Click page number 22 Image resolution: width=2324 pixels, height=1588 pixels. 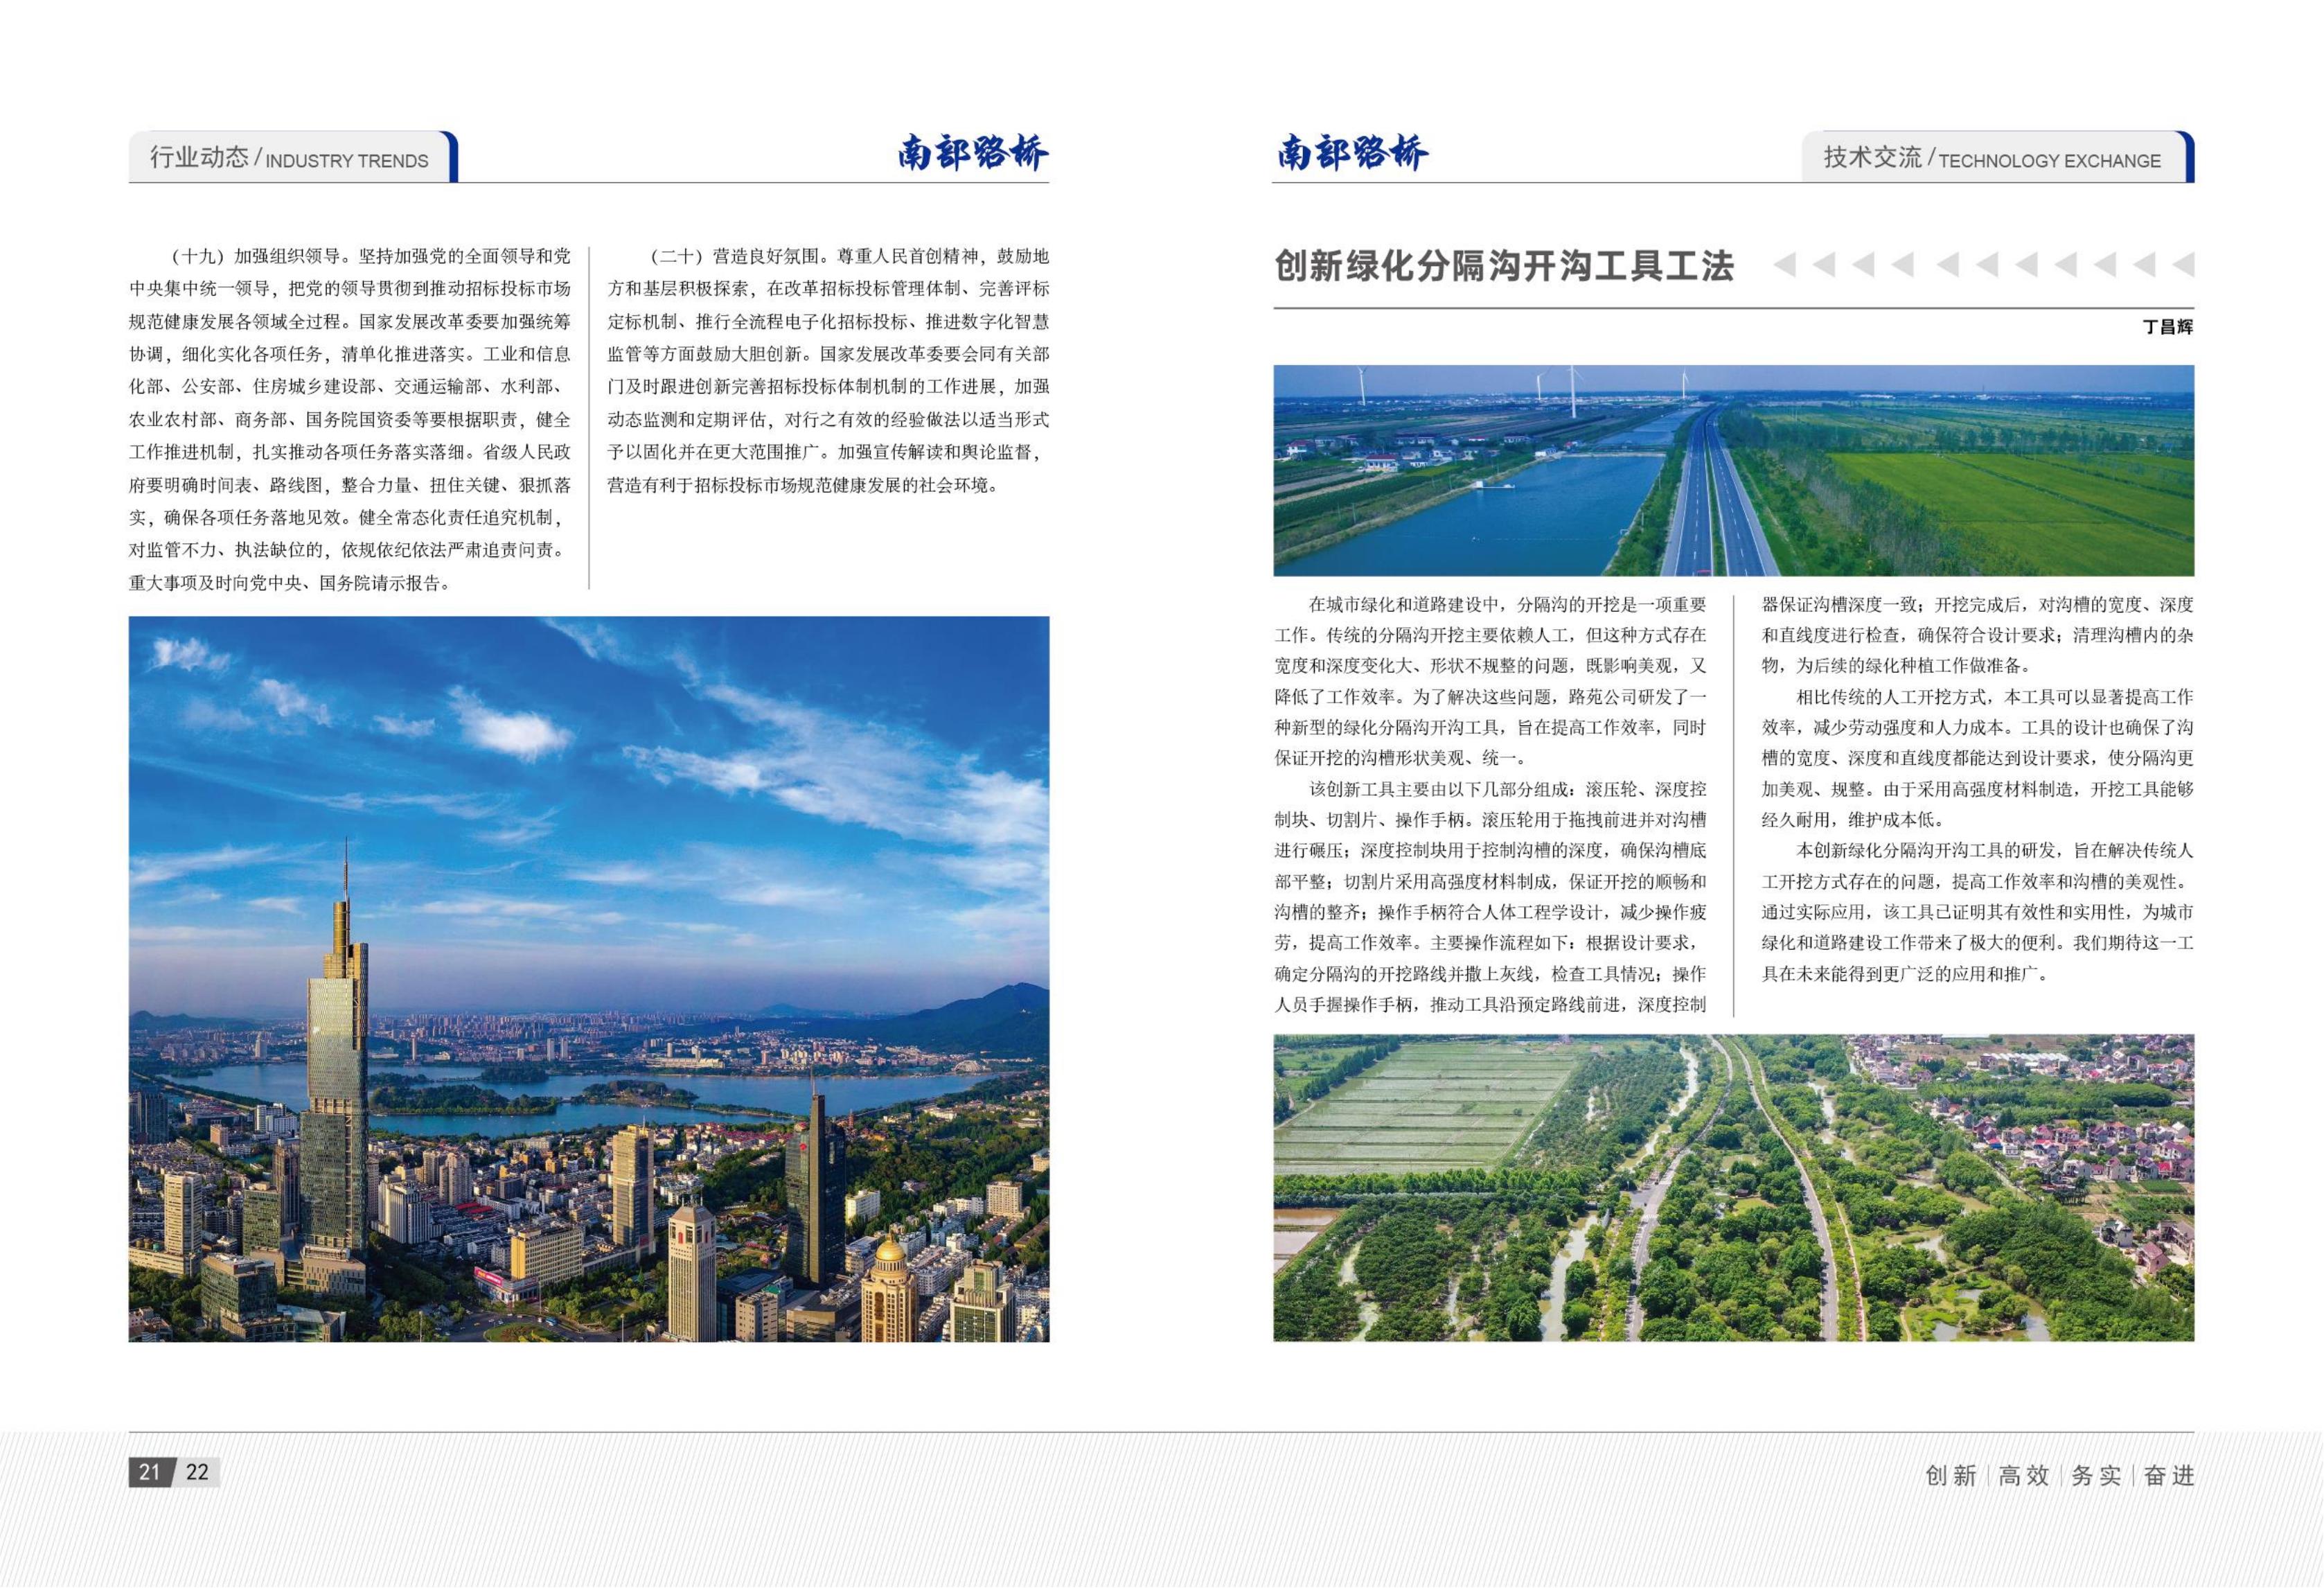pyautogui.click(x=198, y=1472)
